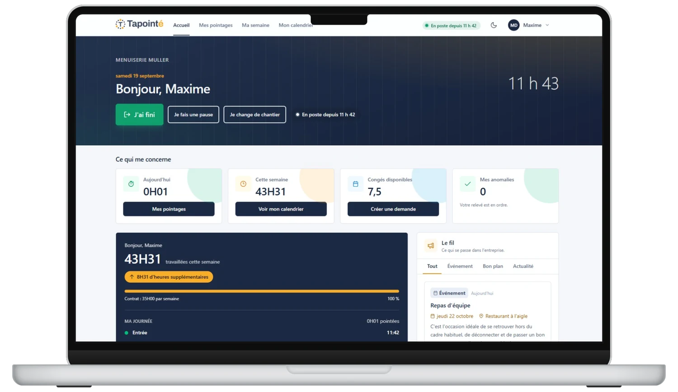
Task: Click the MD user avatar
Action: click(x=513, y=25)
